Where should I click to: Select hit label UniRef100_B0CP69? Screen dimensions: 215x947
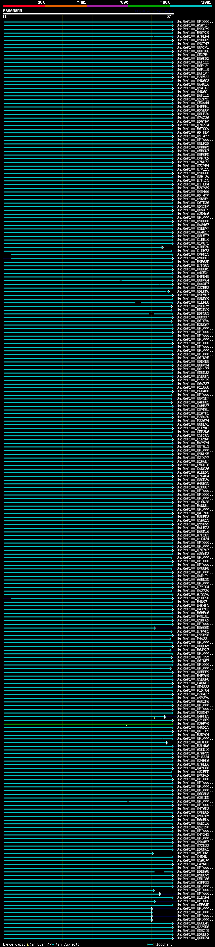pyautogui.click(x=193, y=775)
